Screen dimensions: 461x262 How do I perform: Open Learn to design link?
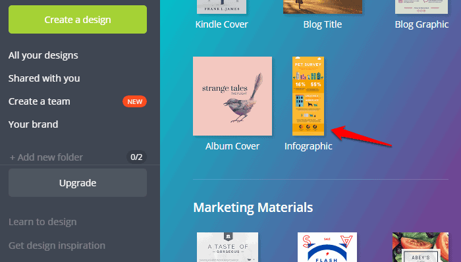(43, 222)
